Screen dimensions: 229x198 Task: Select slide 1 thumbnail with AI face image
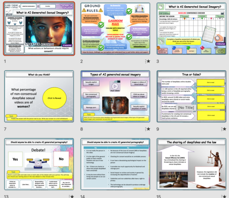39,29
